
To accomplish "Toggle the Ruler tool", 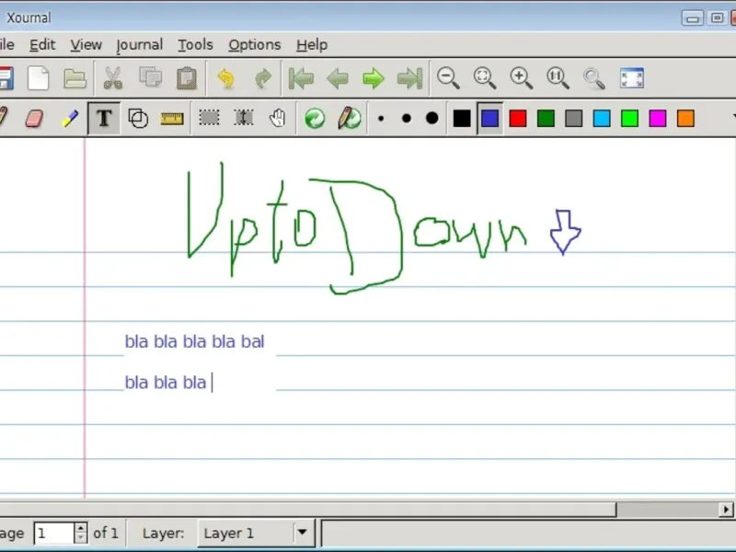I will coord(172,119).
